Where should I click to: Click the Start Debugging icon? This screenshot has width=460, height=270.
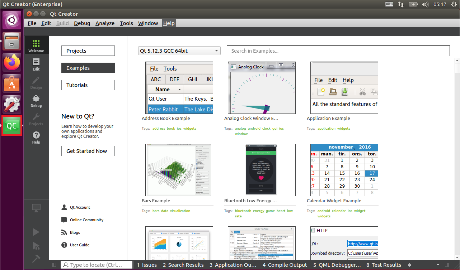coord(36,246)
